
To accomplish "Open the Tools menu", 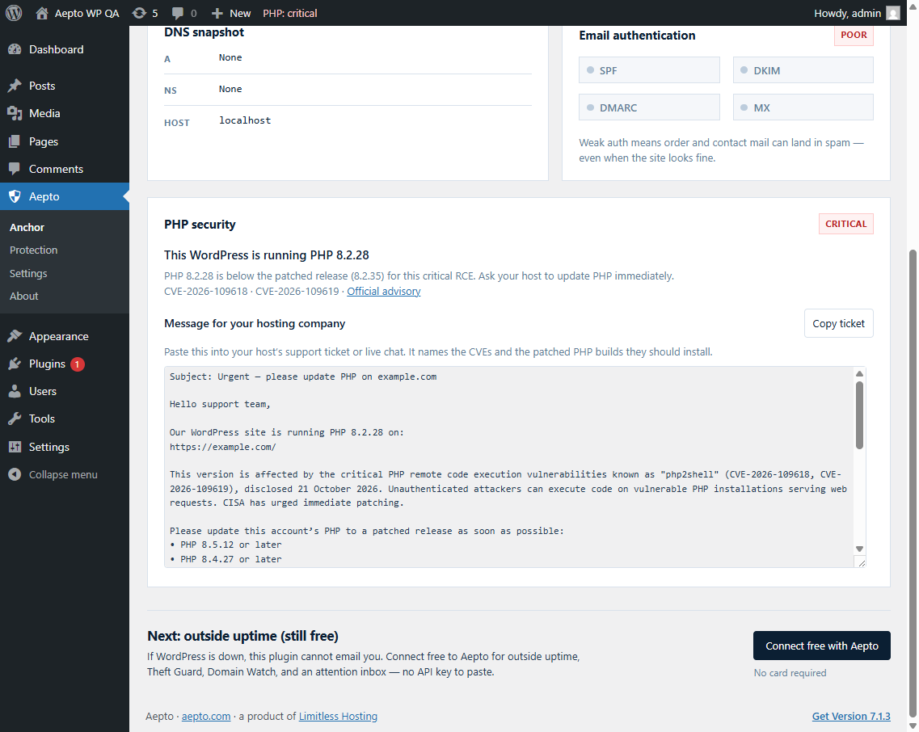I will (x=65, y=419).
